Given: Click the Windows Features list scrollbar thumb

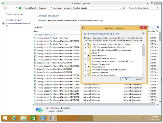Looking at the screenshot, I should [143, 51].
